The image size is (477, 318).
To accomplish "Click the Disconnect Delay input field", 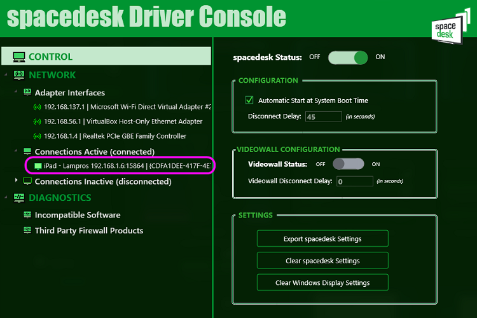I will [x=323, y=116].
